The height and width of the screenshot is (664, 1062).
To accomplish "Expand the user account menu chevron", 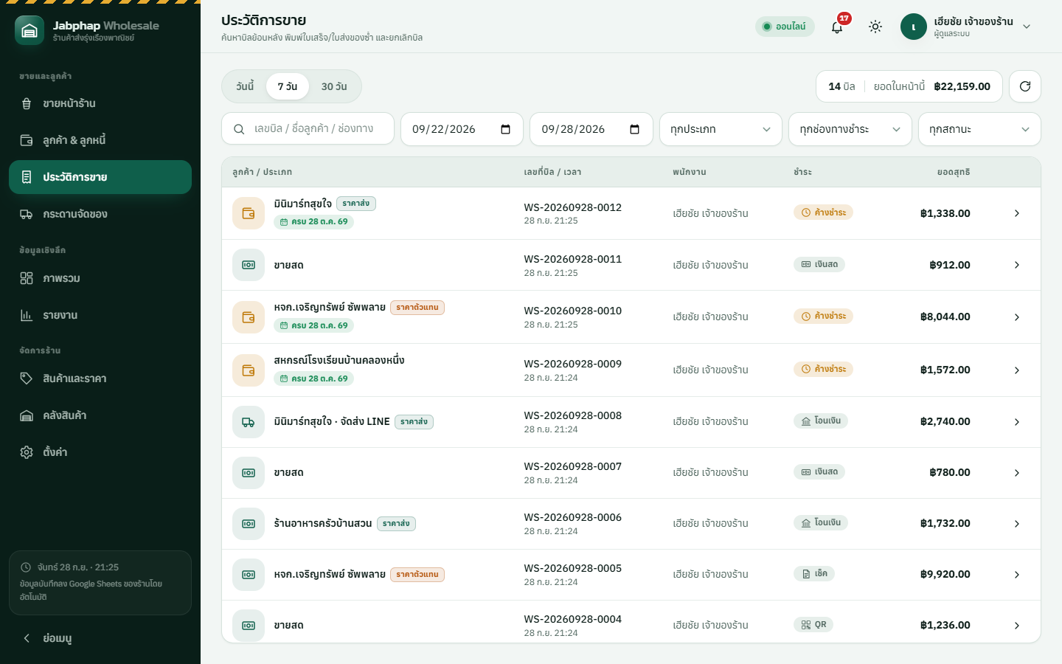I will point(1027,27).
